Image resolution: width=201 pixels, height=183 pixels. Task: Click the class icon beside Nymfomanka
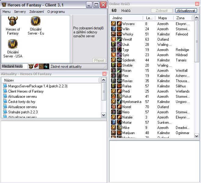[119, 101]
